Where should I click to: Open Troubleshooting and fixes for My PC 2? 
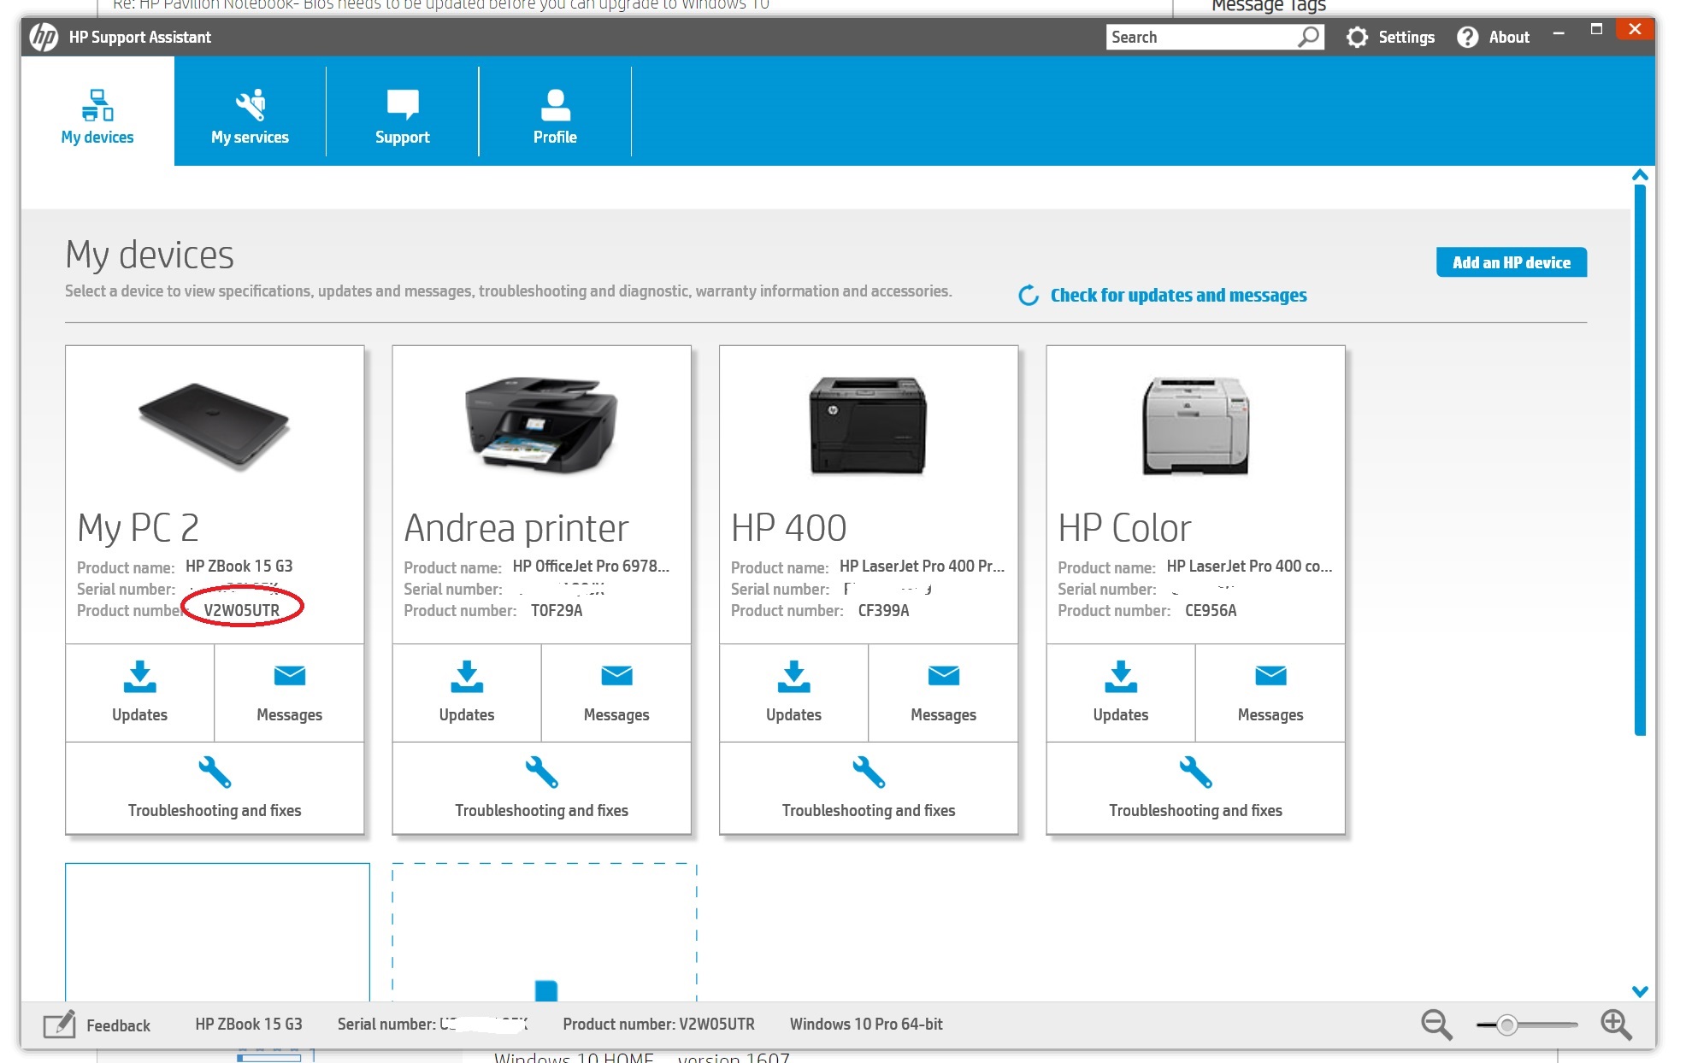pyautogui.click(x=215, y=787)
